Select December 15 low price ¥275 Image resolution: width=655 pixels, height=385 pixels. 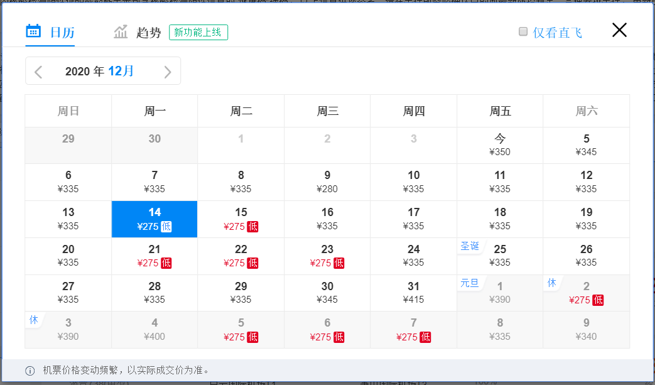241,219
